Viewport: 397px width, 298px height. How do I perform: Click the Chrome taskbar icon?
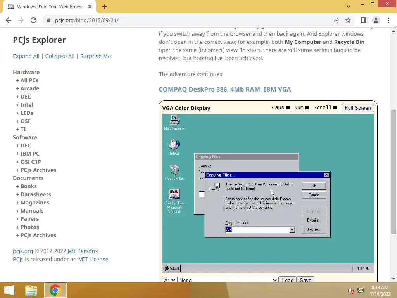coord(55,290)
